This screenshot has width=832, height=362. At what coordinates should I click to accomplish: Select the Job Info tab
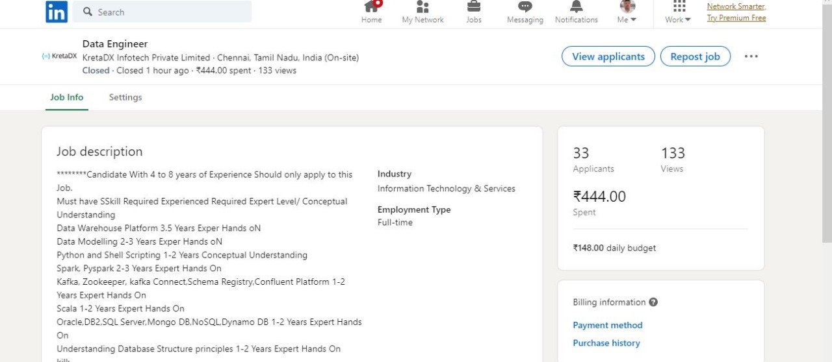click(67, 97)
